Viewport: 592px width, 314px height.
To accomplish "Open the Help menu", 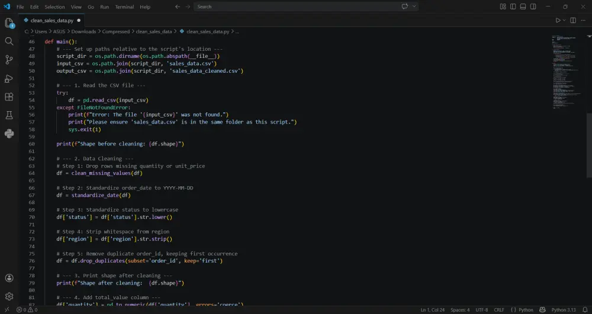I will pos(145,7).
